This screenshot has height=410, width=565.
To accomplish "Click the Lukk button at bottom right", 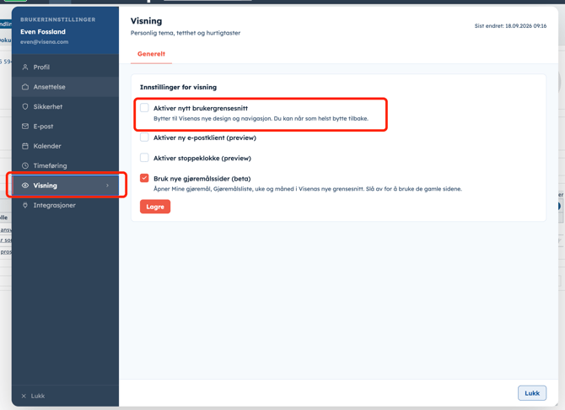I will click(532, 393).
